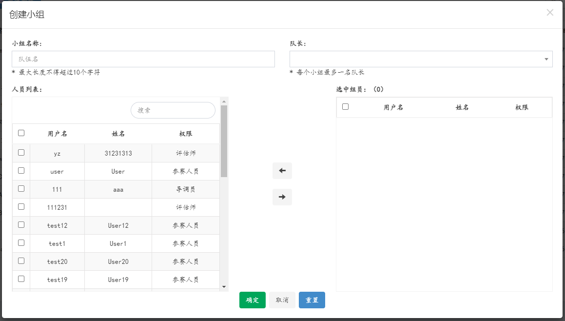Toggle select-all checkbox in 选中组员 table
This screenshot has height=321, width=565.
click(345, 107)
